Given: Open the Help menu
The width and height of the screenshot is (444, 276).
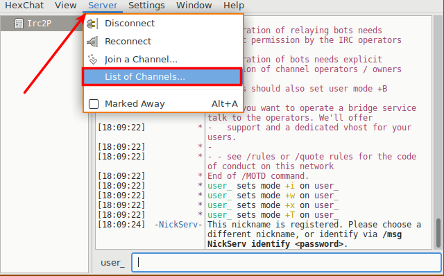Looking at the screenshot, I should 234,6.
